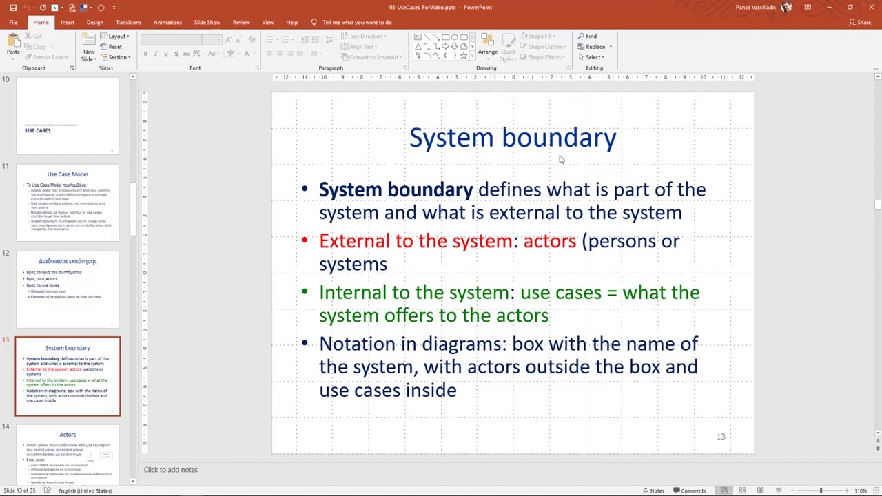Toggle Underline formatting

165,54
